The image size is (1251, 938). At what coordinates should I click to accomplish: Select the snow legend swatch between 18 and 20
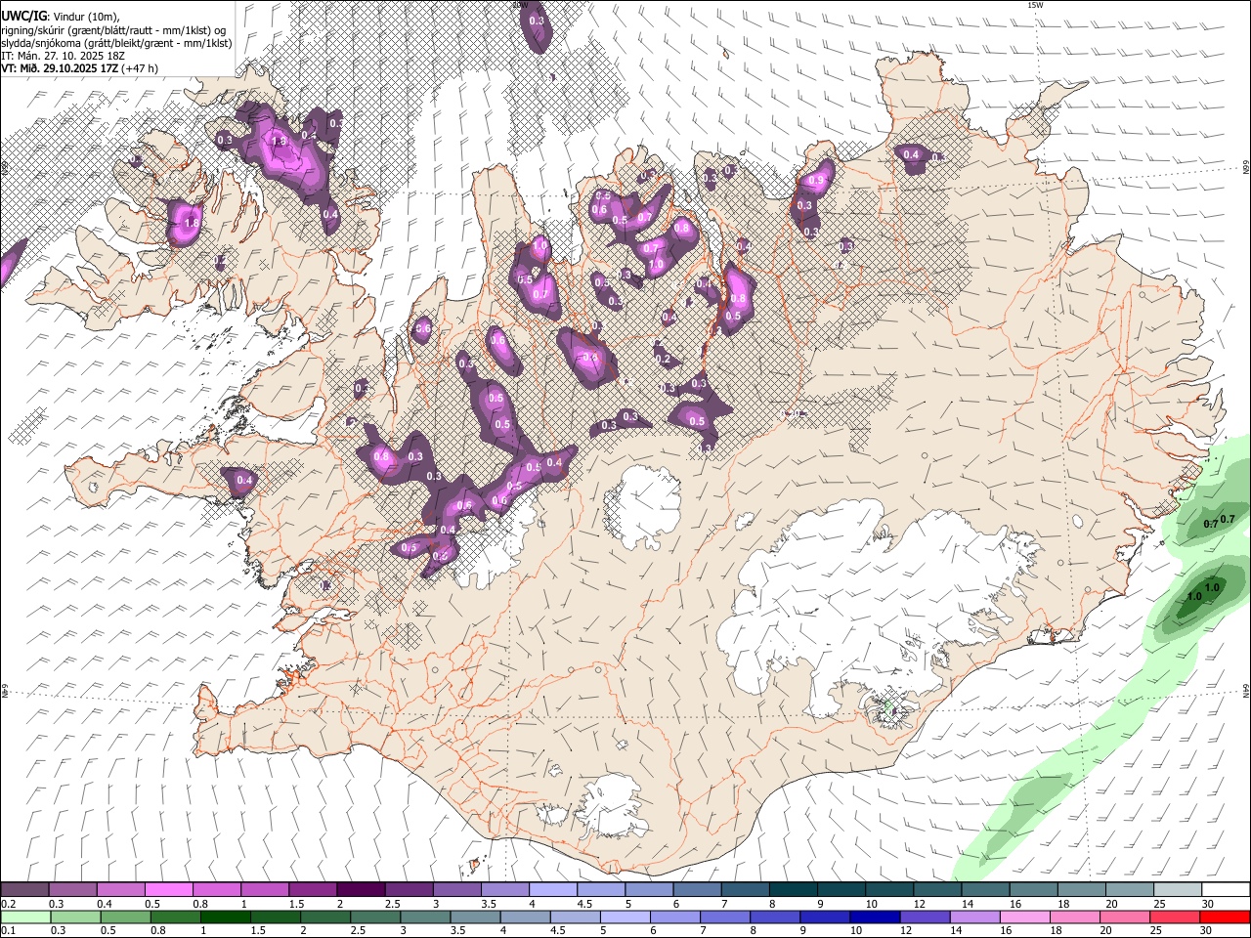(x=1081, y=890)
